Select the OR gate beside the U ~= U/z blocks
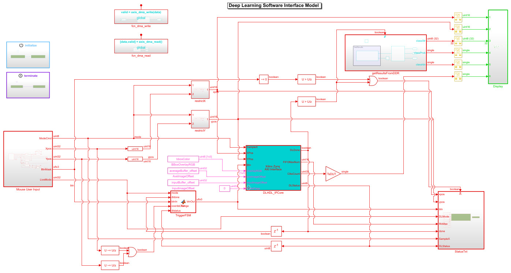Screen dimensions: 511x273 click(133, 252)
